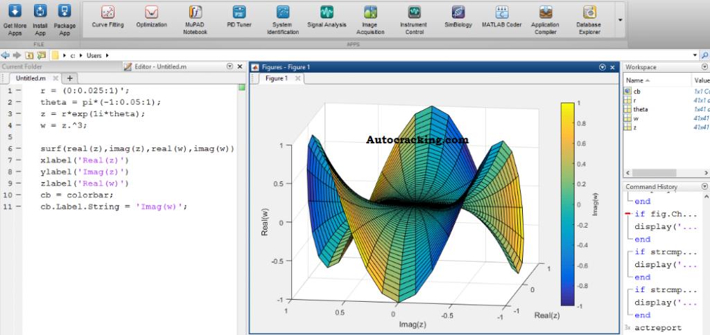The height and width of the screenshot is (335, 710).
Task: Go back to previous folder
Action: coord(6,55)
